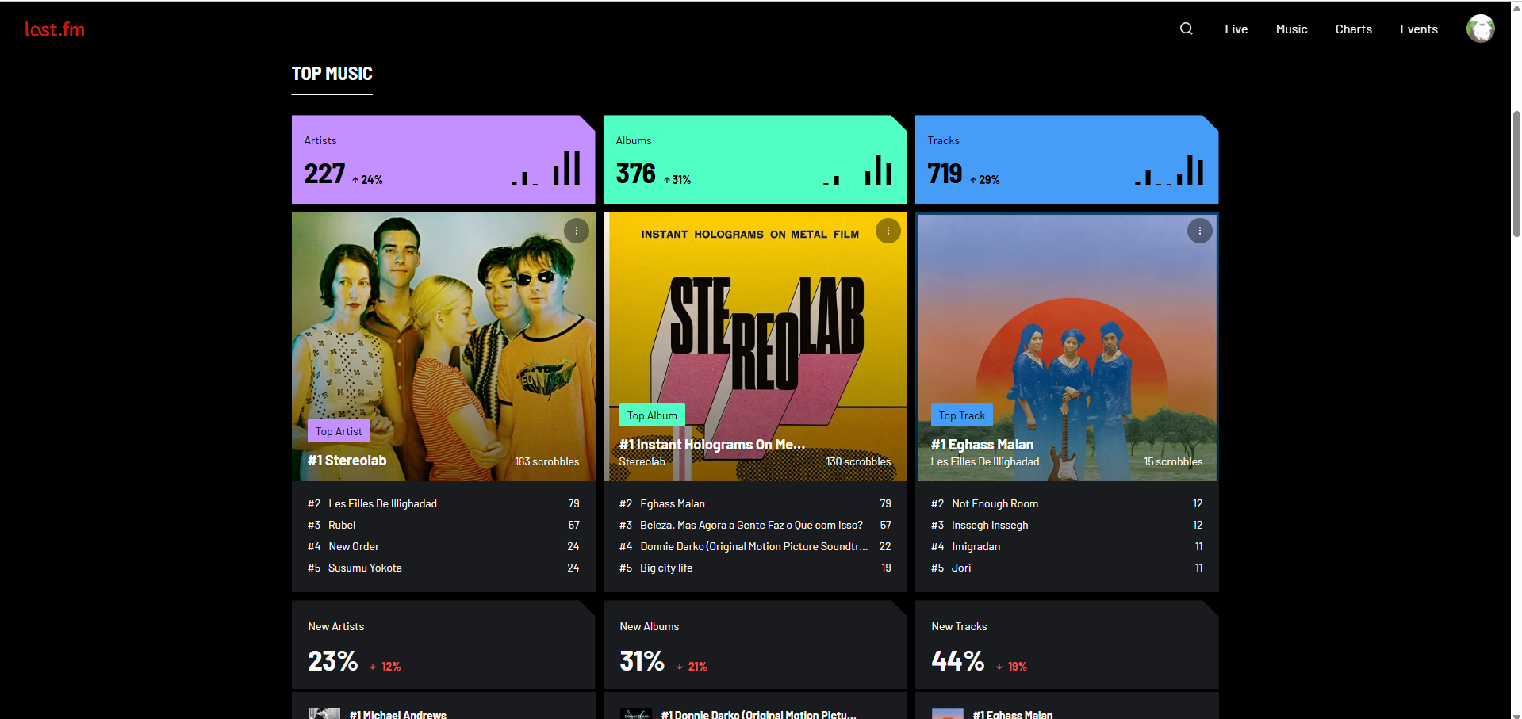Click the Stereolab band photo
The height and width of the screenshot is (719, 1522).
click(443, 346)
